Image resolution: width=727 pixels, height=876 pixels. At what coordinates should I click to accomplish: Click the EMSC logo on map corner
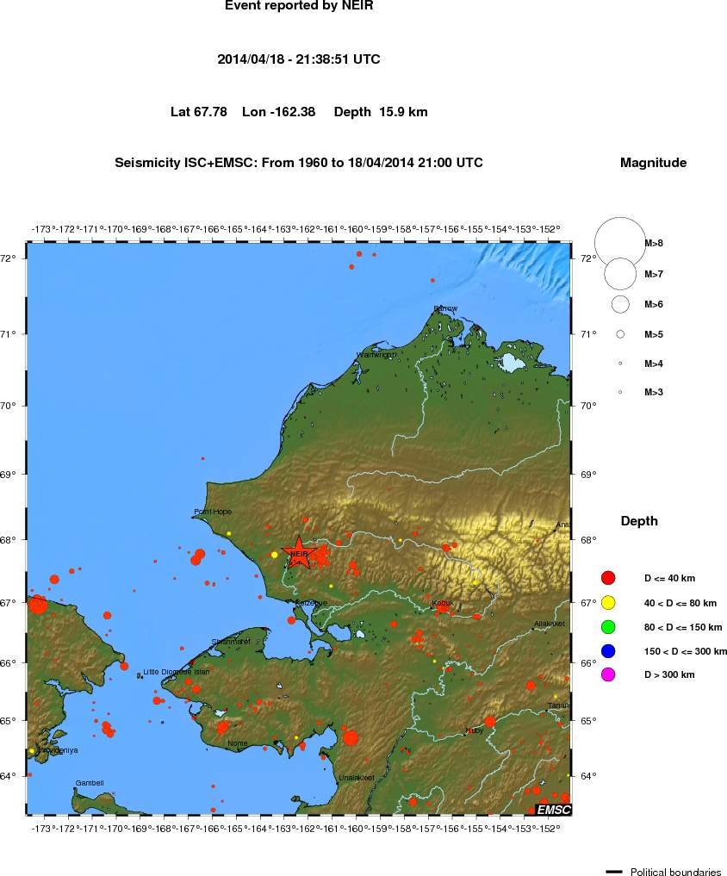coord(553,810)
